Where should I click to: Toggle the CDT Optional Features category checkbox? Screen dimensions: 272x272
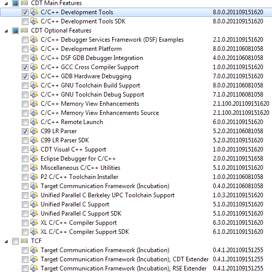tap(15, 31)
